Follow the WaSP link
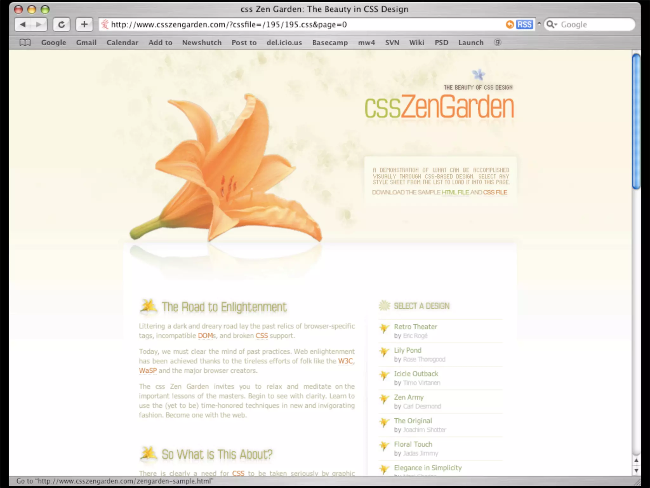650x488 pixels. pyautogui.click(x=148, y=370)
